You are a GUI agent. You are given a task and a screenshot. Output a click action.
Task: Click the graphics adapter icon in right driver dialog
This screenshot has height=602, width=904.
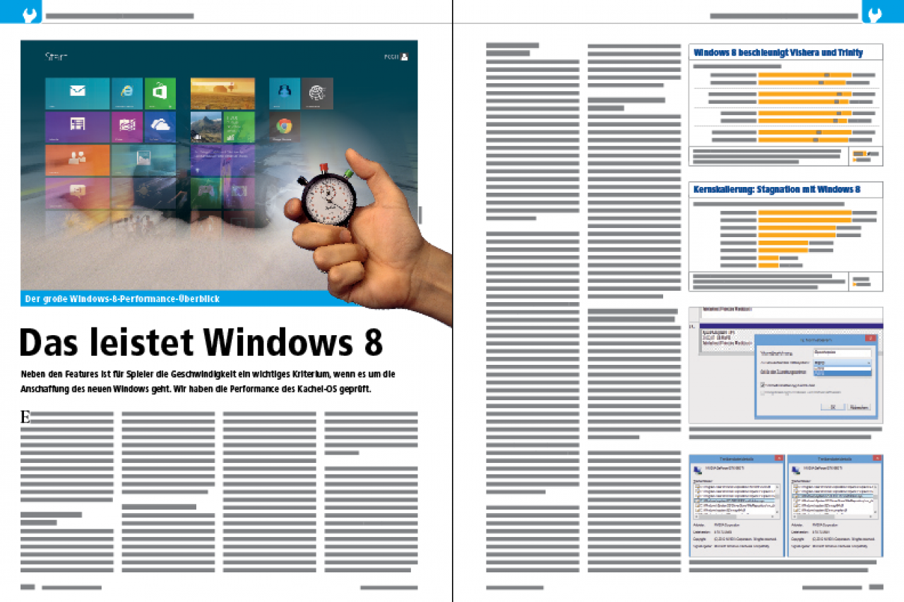tap(796, 469)
